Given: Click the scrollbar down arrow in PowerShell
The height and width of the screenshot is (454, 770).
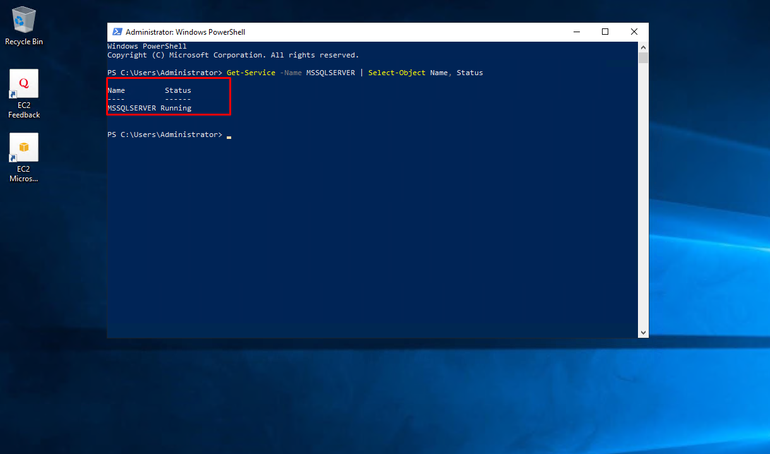Looking at the screenshot, I should (643, 332).
